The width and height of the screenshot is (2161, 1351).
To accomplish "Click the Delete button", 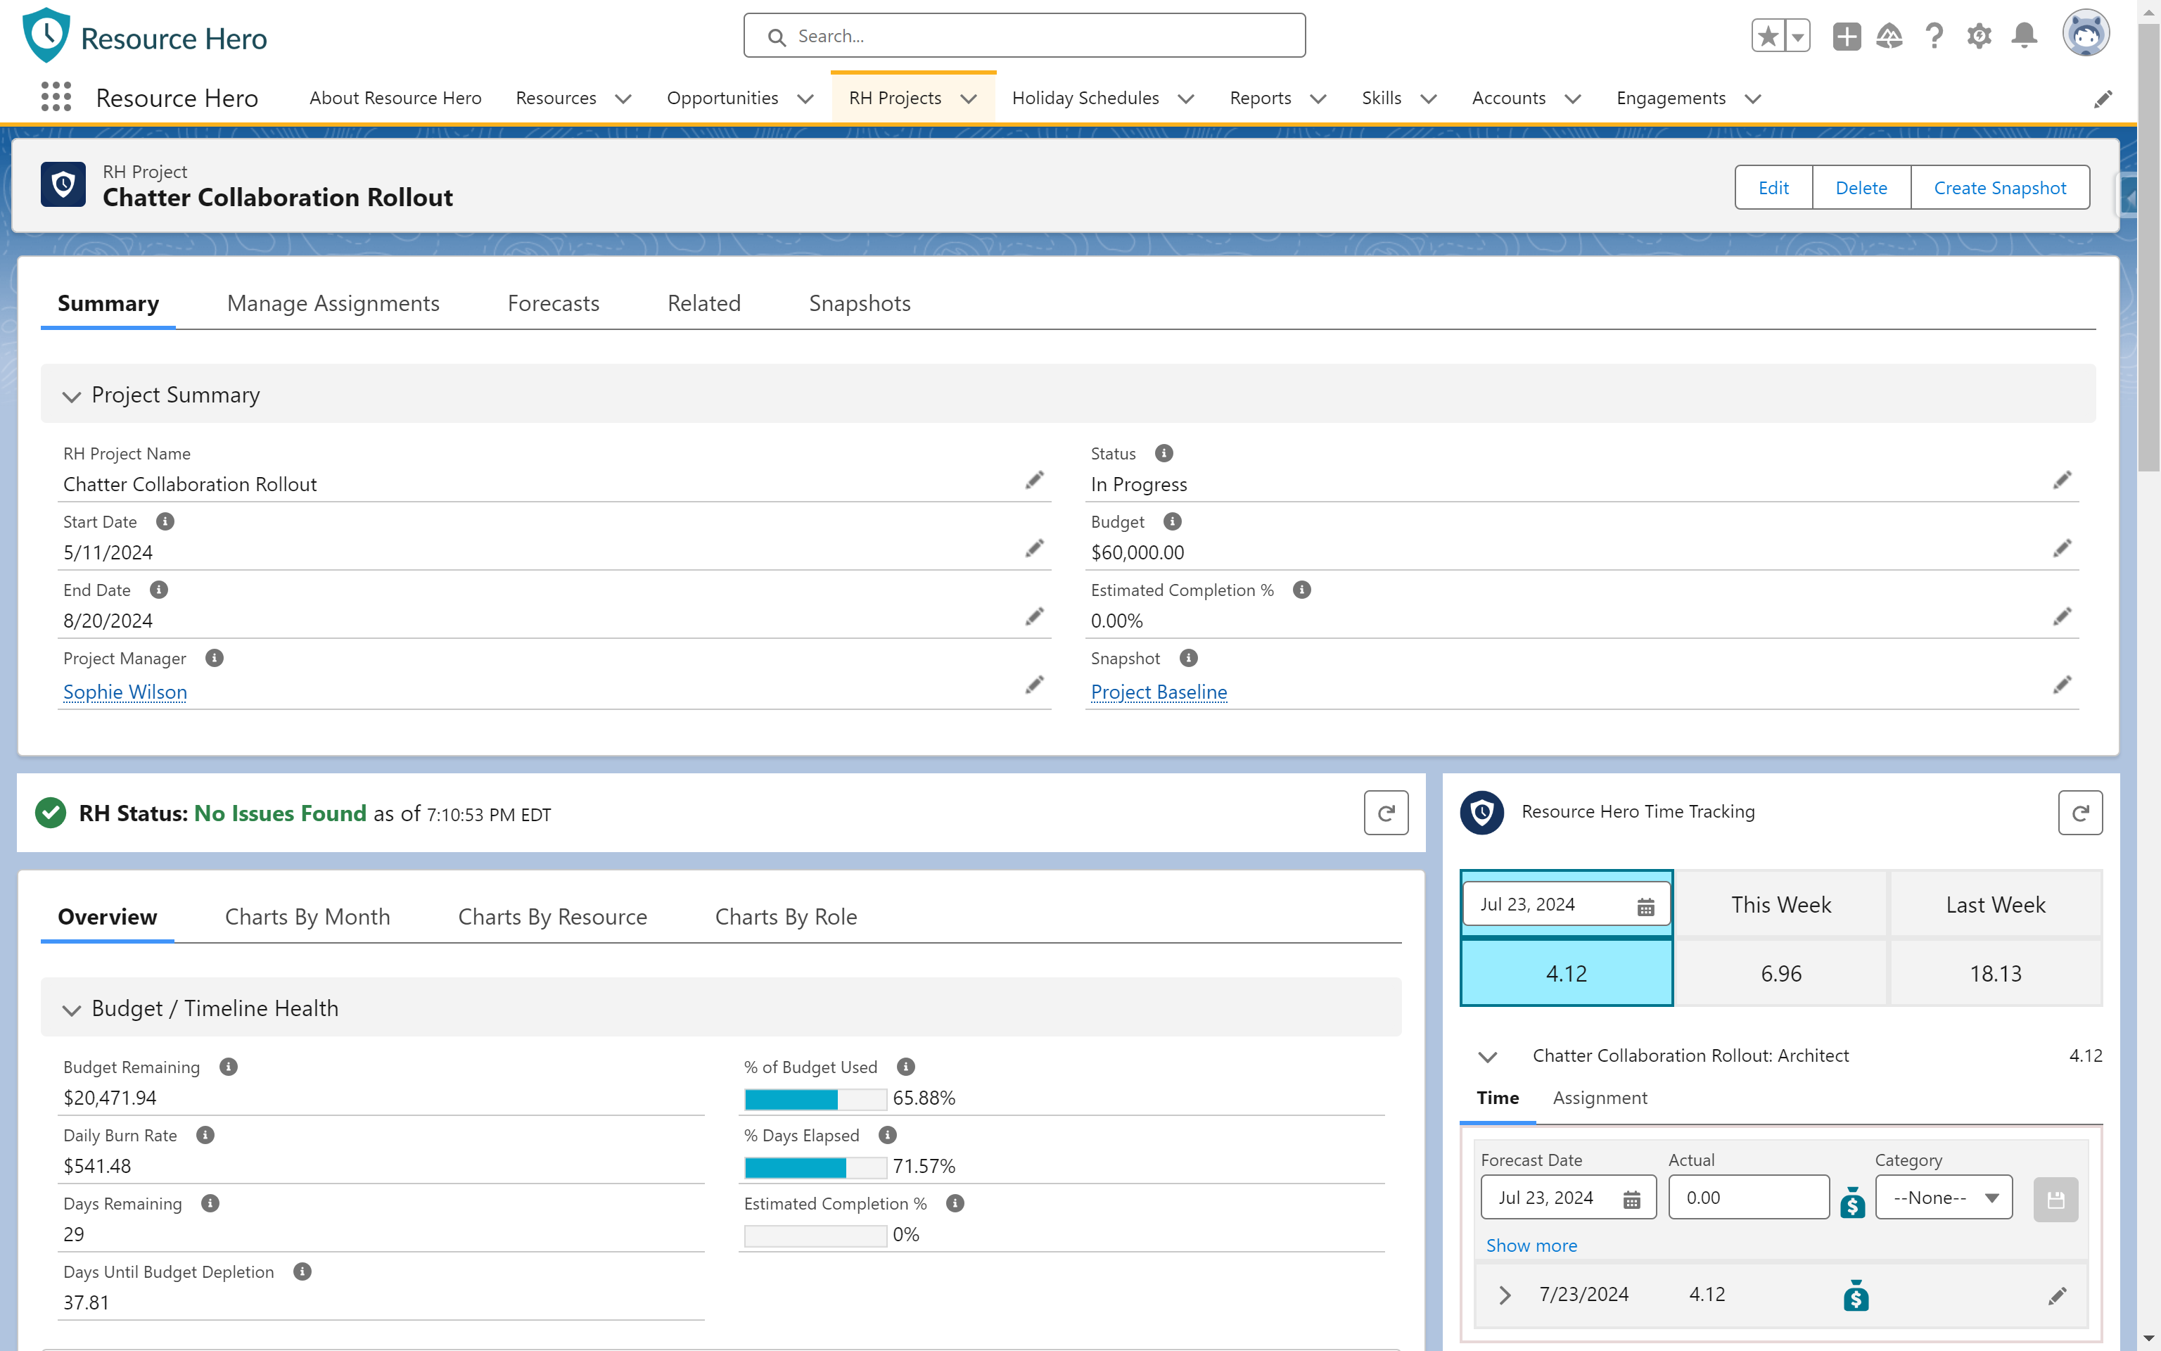I will coord(1861,188).
